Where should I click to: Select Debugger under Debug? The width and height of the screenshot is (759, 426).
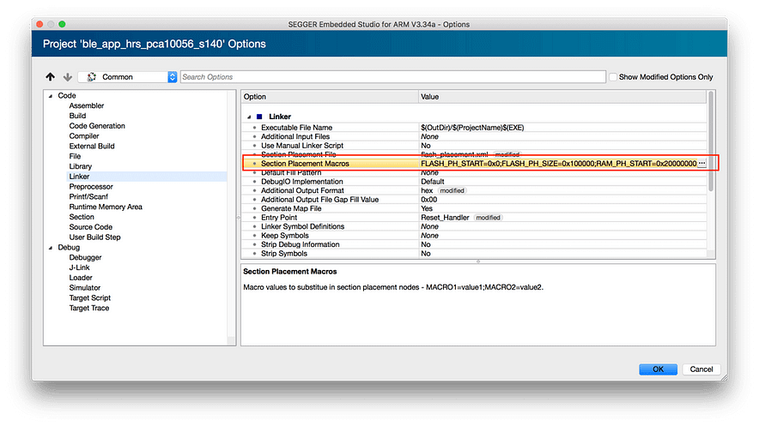click(85, 257)
